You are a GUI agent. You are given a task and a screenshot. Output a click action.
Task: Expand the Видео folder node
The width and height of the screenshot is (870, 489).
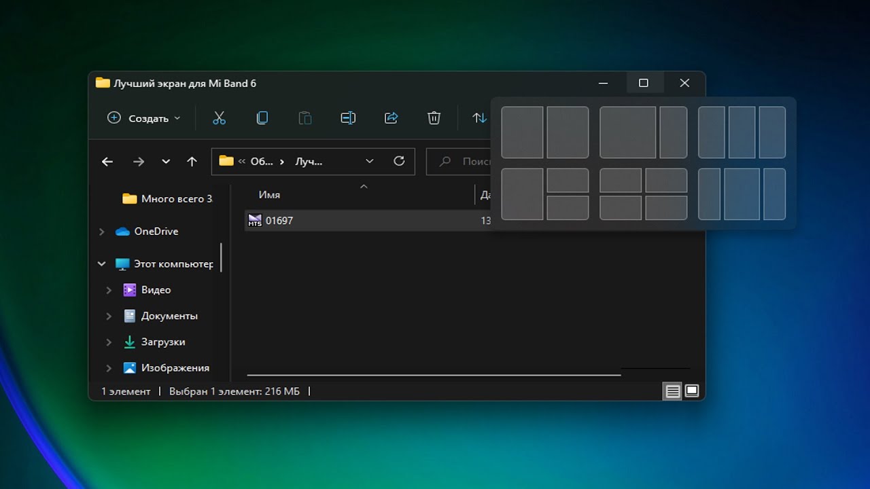click(x=109, y=290)
